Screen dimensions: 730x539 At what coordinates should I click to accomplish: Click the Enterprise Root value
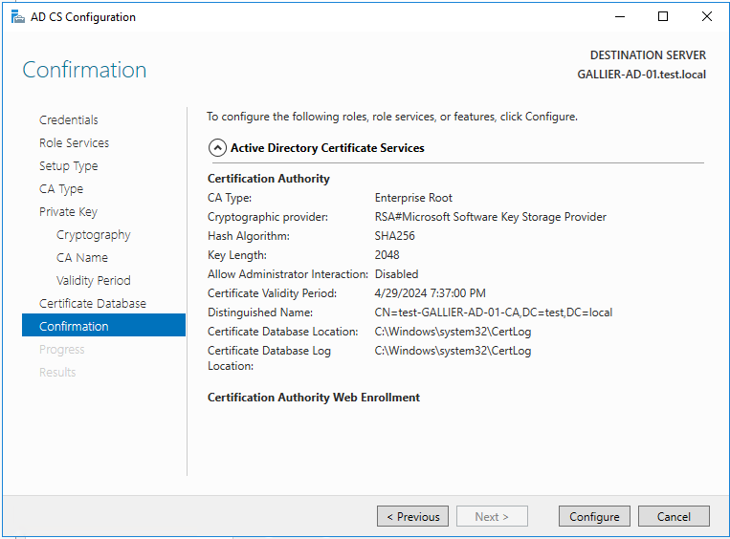413,198
